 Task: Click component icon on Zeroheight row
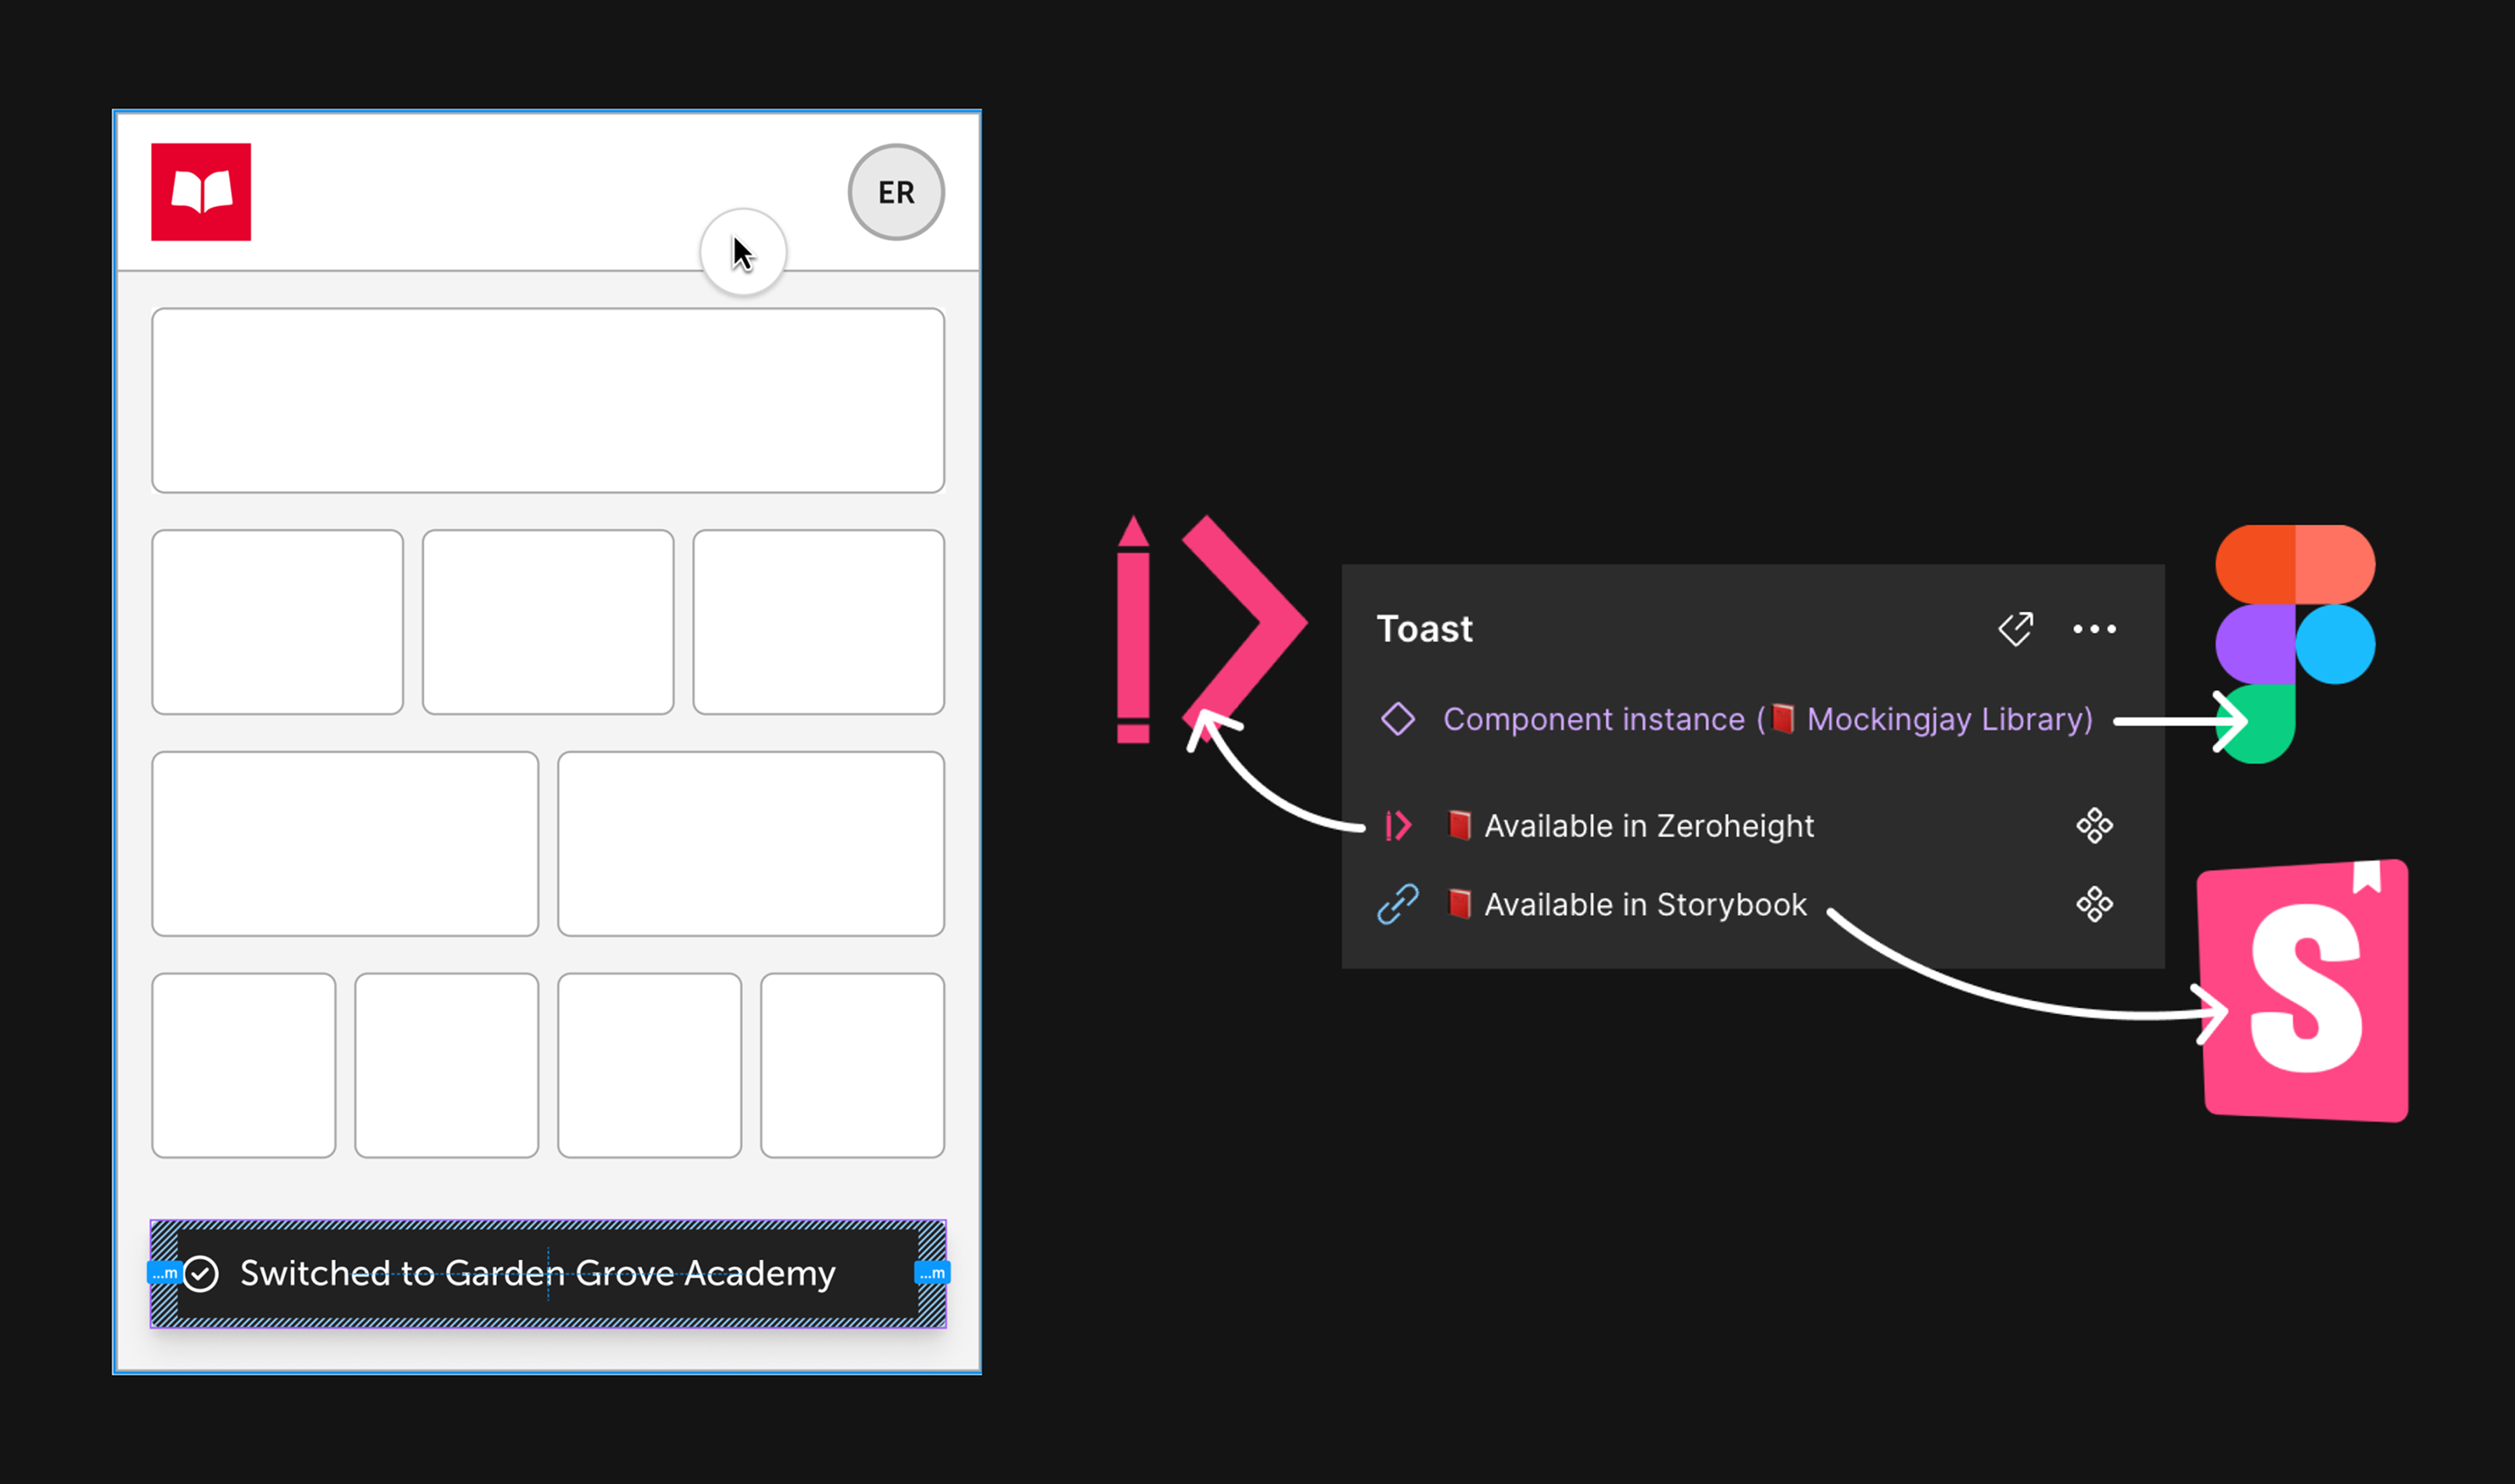pos(2092,826)
